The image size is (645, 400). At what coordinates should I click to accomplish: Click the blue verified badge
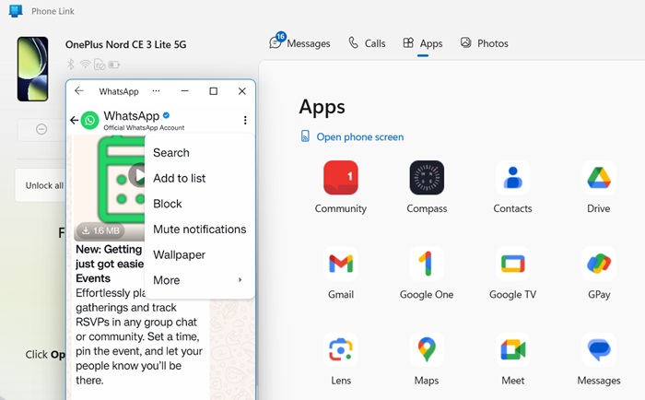click(166, 115)
